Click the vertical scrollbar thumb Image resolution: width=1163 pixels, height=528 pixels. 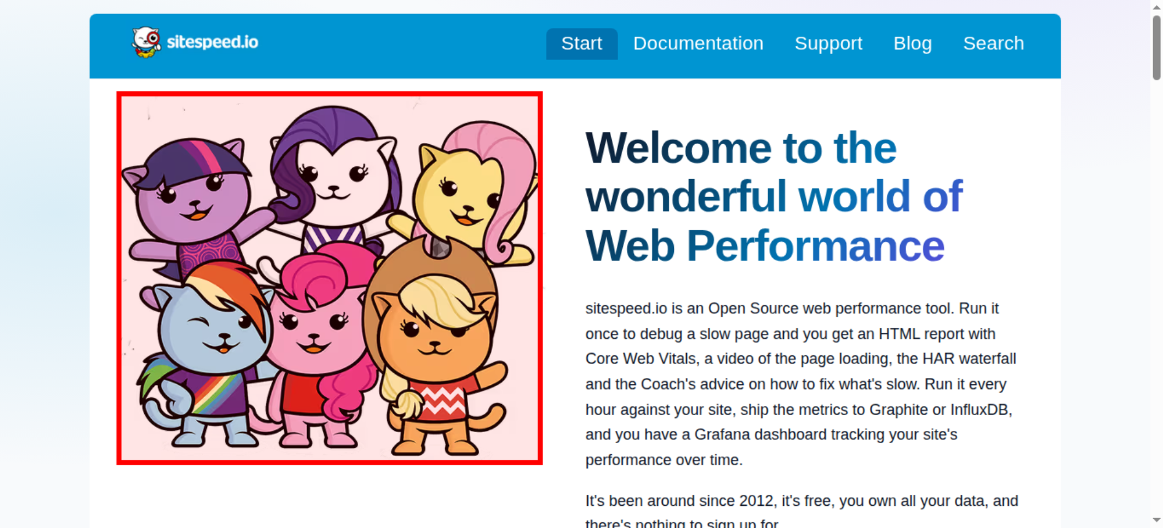(1157, 48)
